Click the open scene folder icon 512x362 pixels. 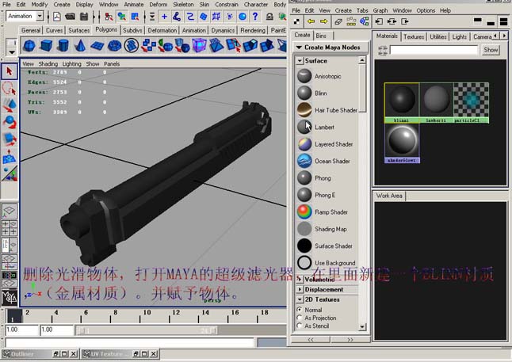(71, 16)
